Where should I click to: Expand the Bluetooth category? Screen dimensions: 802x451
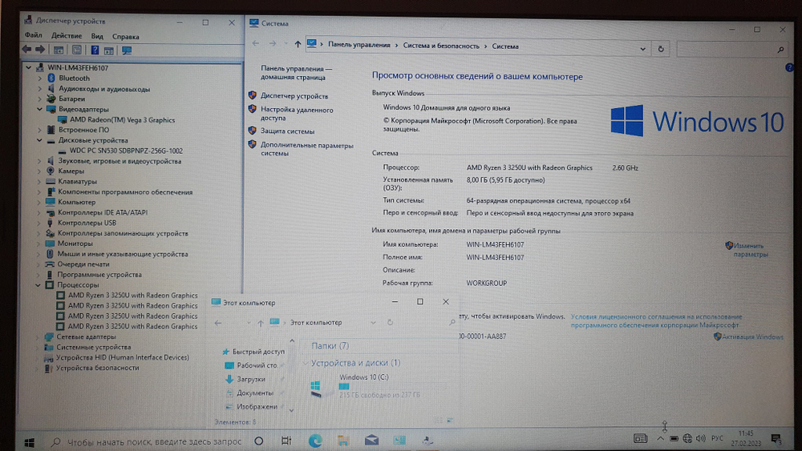[39, 79]
